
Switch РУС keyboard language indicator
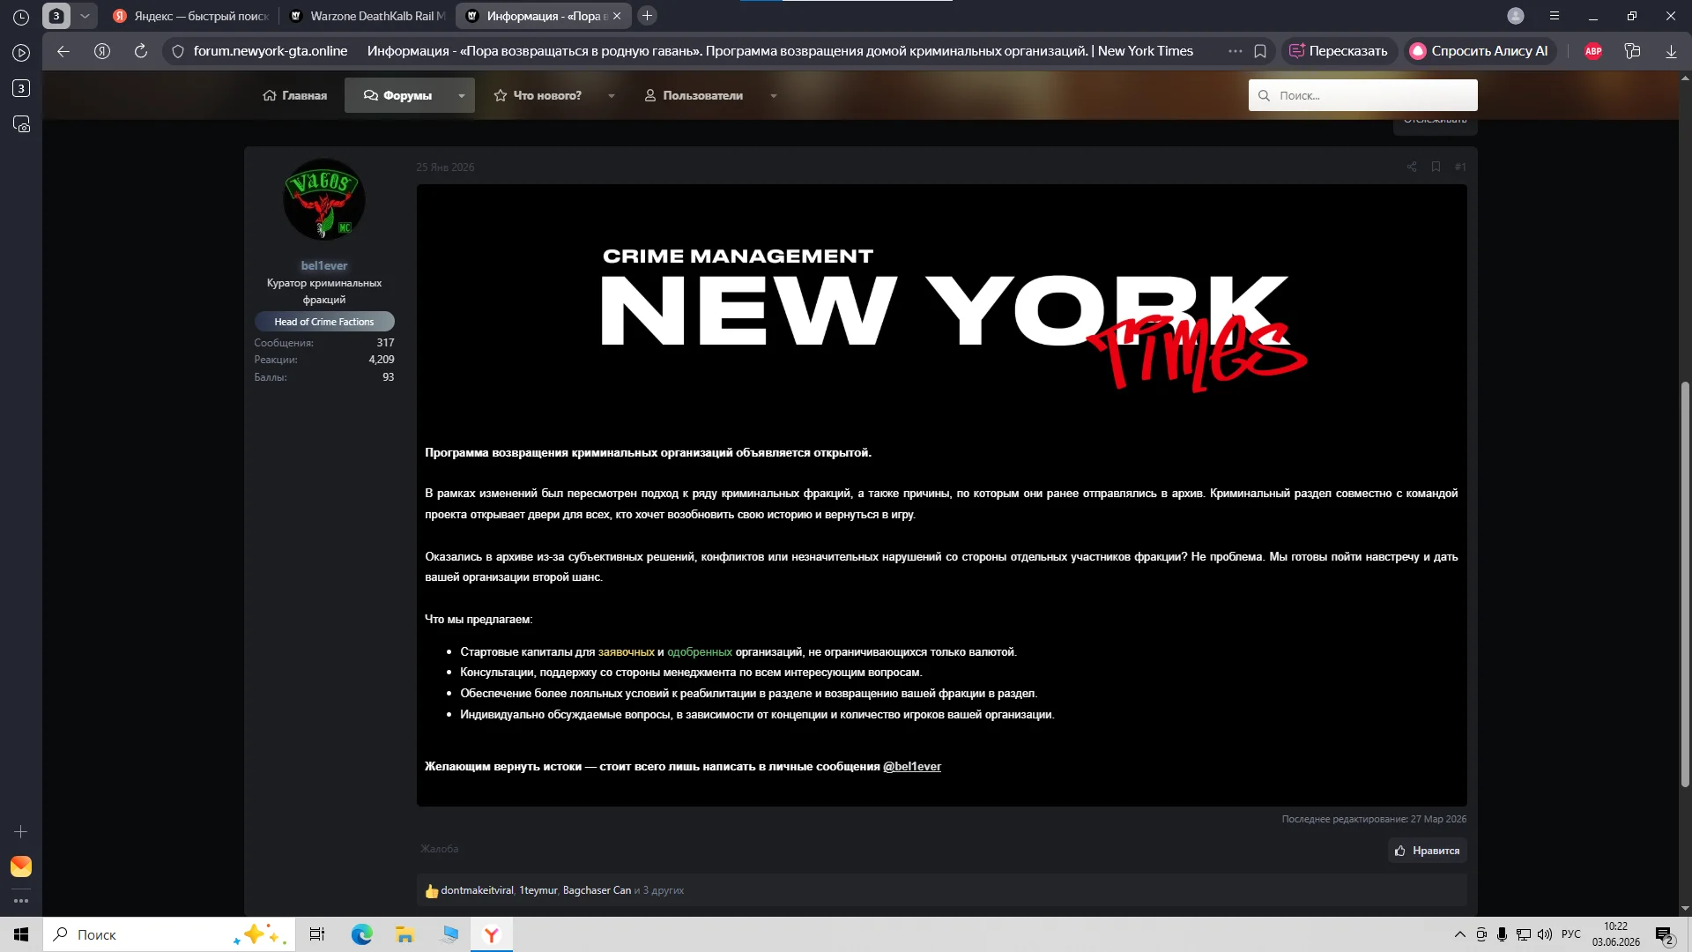click(1571, 934)
